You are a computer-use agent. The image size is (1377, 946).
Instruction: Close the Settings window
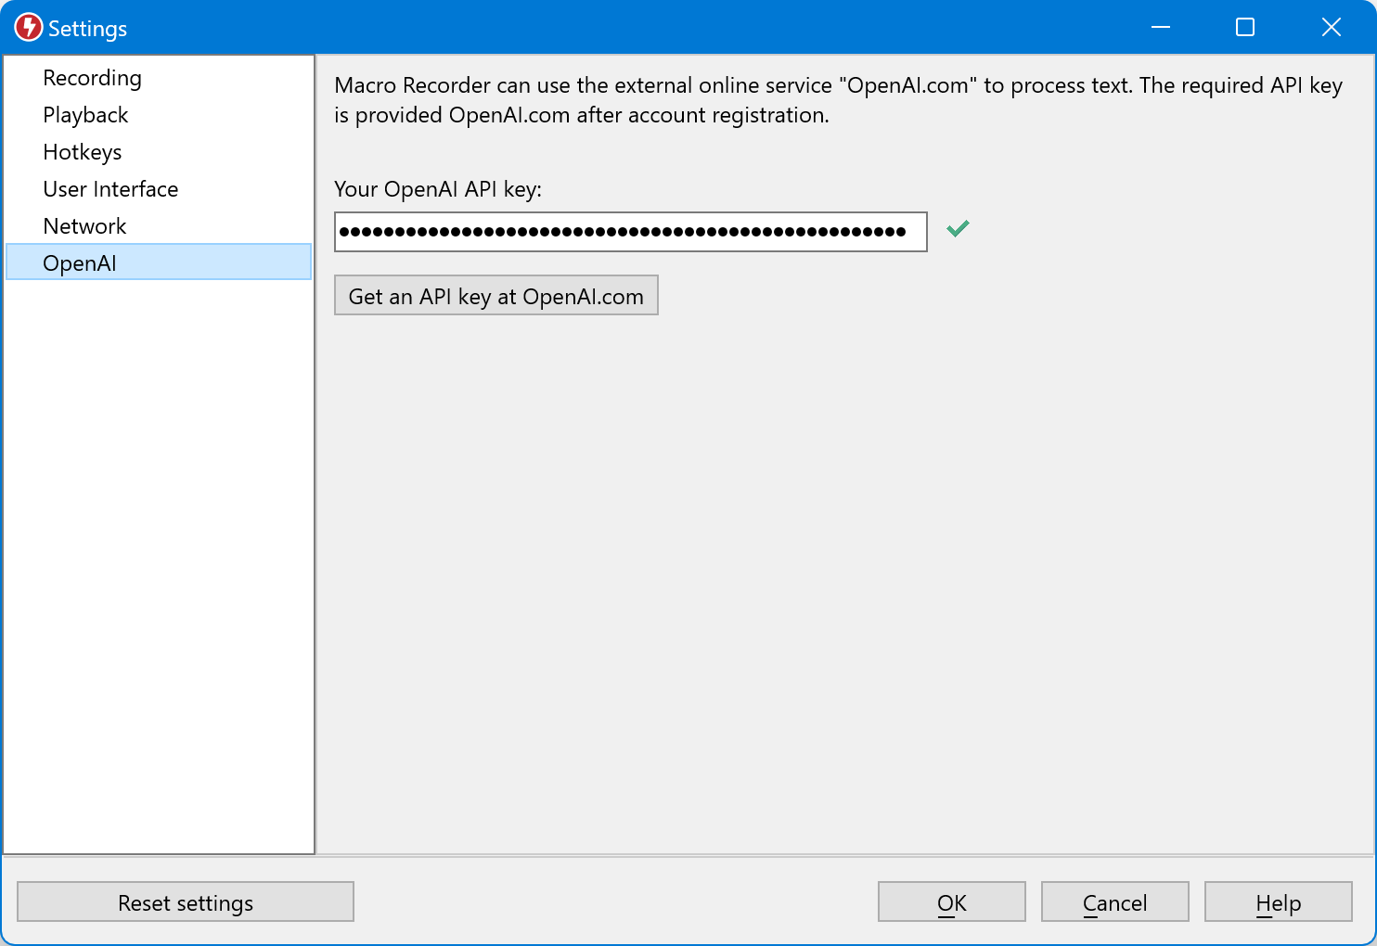[x=1332, y=28]
